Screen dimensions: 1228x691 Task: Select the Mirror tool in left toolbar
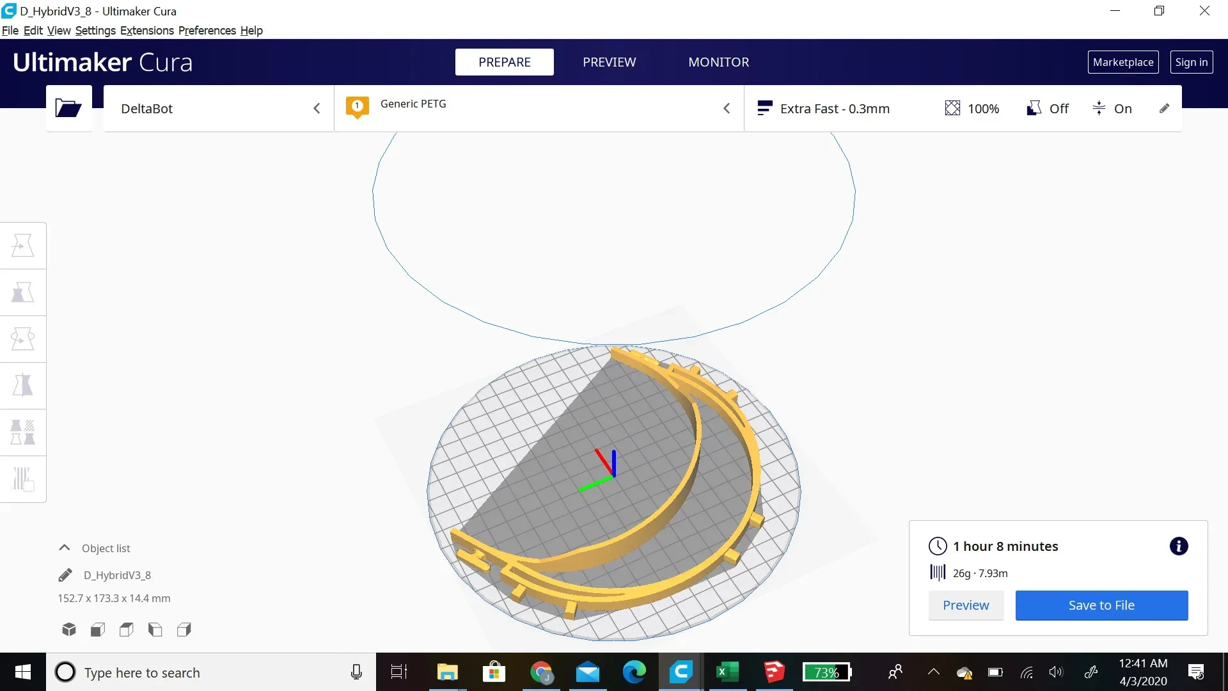(23, 386)
